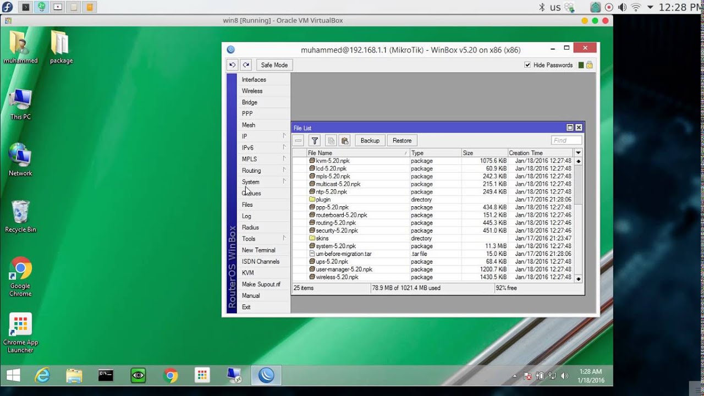Image resolution: width=704 pixels, height=396 pixels.
Task: Click the Find field in File List
Action: pyautogui.click(x=566, y=141)
